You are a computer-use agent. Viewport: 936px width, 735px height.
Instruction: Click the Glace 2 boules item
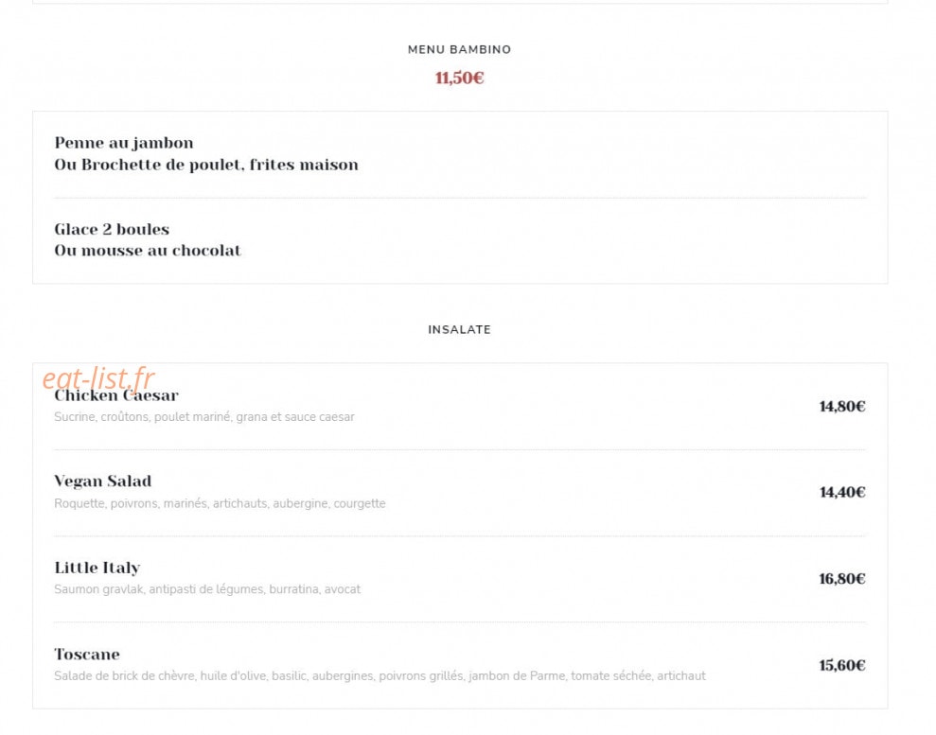point(112,229)
